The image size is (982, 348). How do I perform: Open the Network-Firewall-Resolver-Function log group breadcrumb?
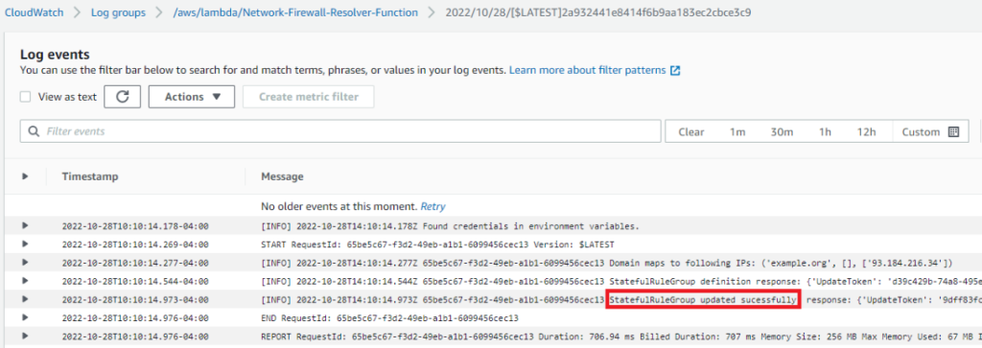pyautogui.click(x=295, y=12)
